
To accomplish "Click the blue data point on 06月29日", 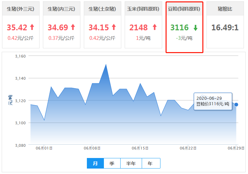I will 236,105.
